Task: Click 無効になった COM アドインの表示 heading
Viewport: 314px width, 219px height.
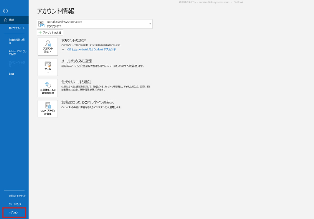Action: point(87,102)
